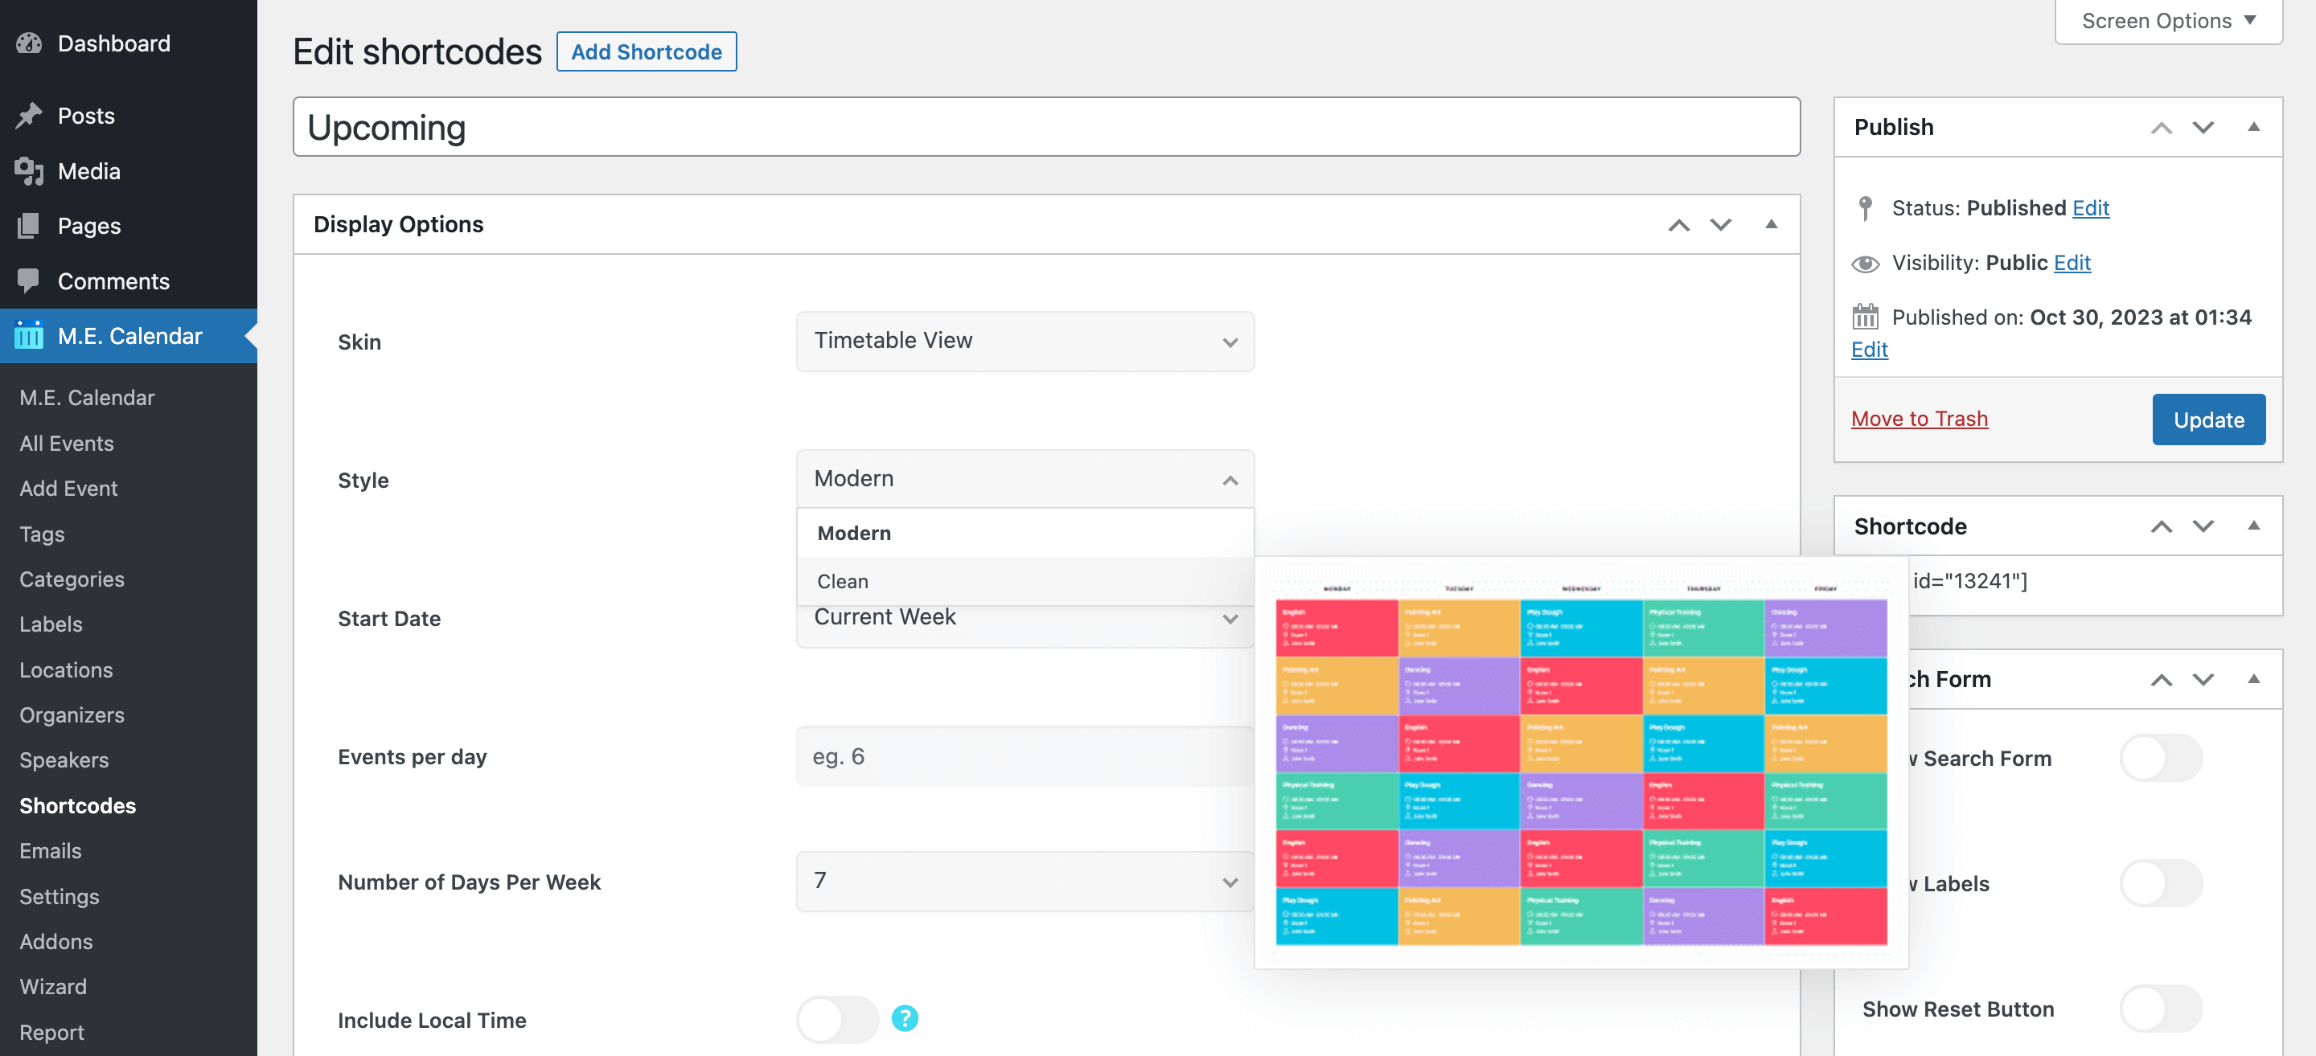Click the M.E. Calendar menu icon
2316x1056 pixels.
(29, 335)
